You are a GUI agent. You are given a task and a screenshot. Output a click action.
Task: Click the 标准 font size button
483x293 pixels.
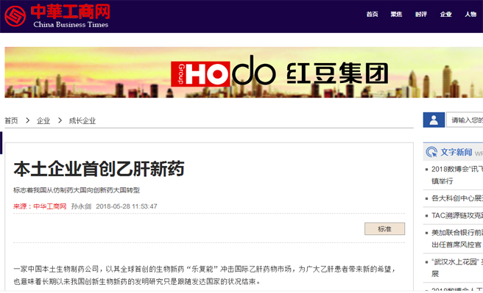tap(384, 229)
